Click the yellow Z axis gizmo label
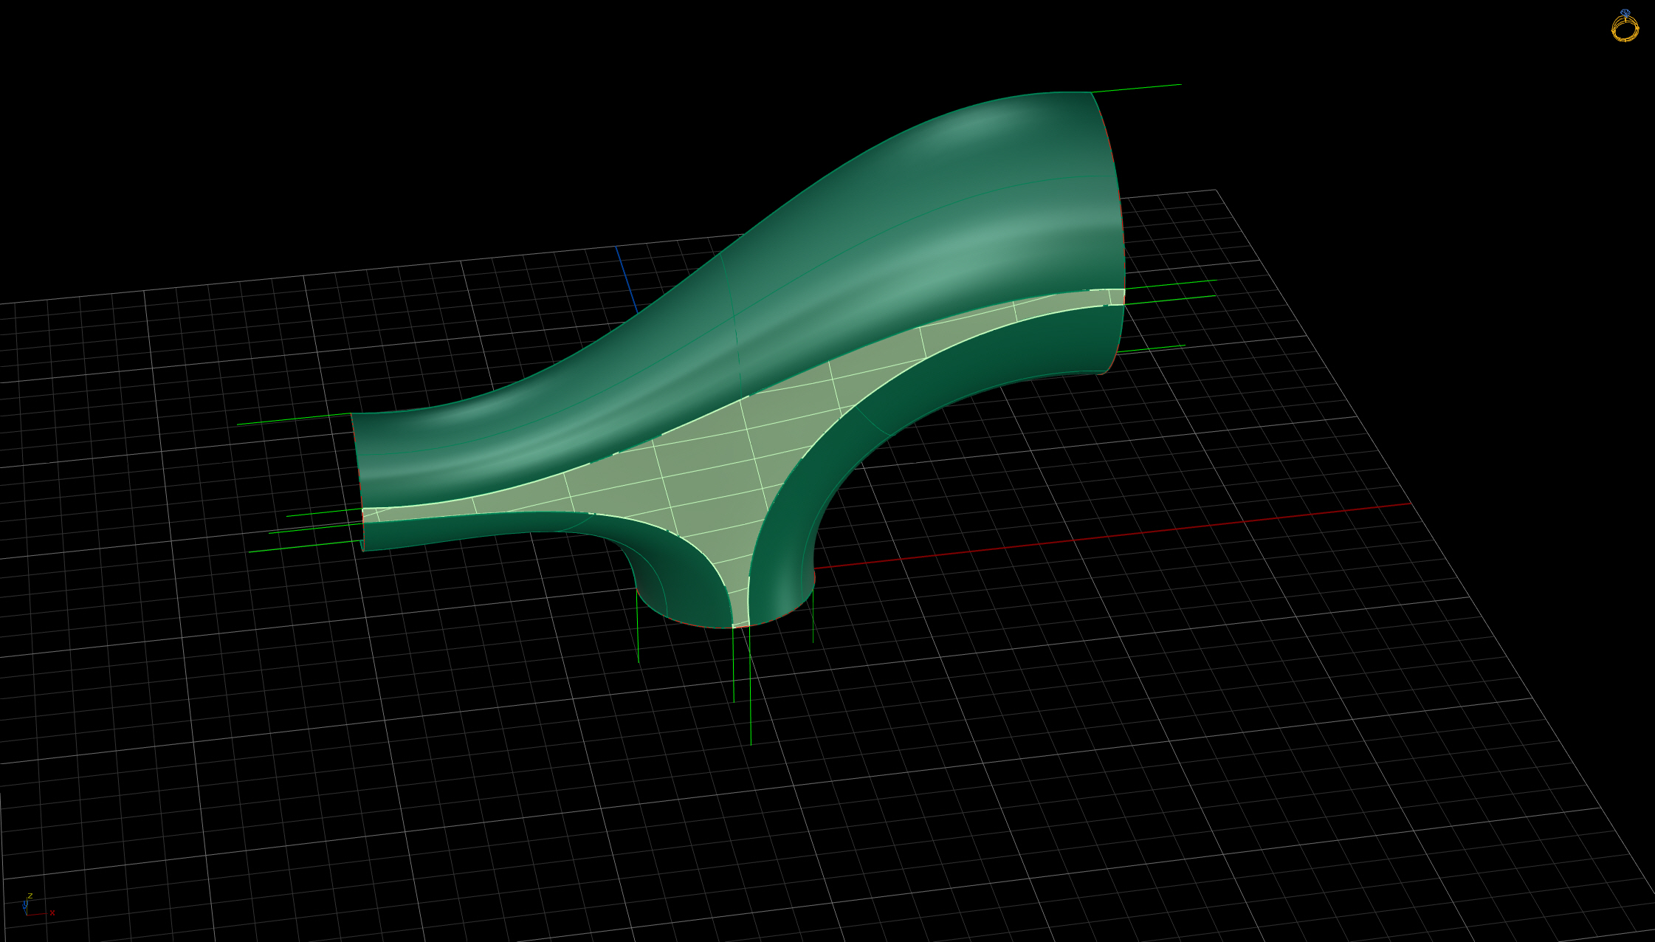Screen dimensions: 1655x942 point(30,896)
